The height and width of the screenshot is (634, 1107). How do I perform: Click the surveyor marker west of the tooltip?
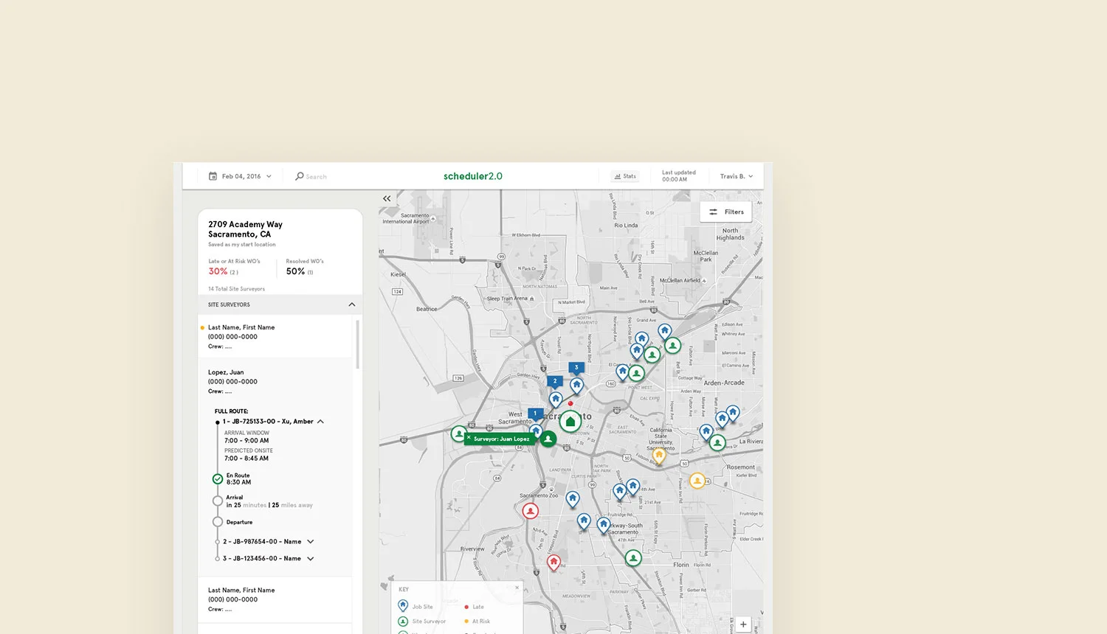(x=458, y=434)
